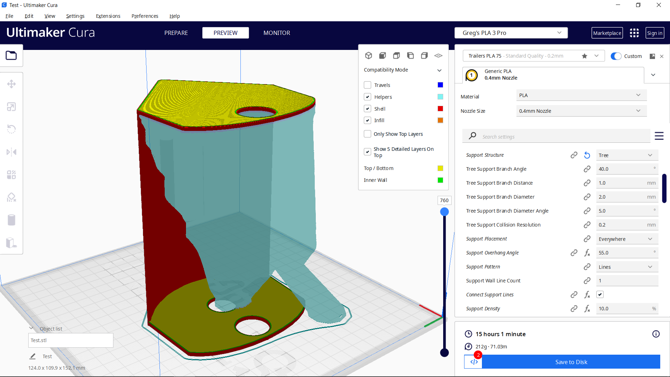Open Per Model Settings tool
Viewport: 670px width, 377px height.
(12, 175)
